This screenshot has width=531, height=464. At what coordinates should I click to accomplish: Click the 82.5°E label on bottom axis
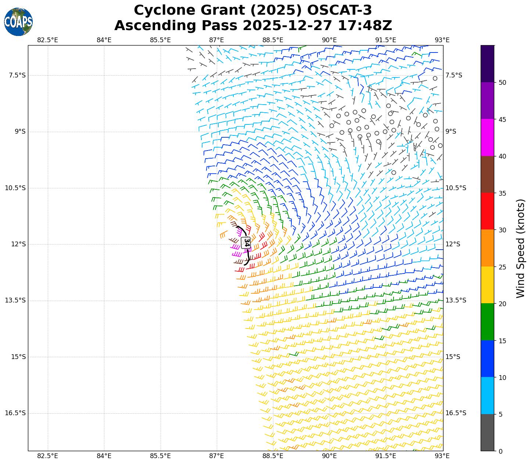click(x=48, y=456)
